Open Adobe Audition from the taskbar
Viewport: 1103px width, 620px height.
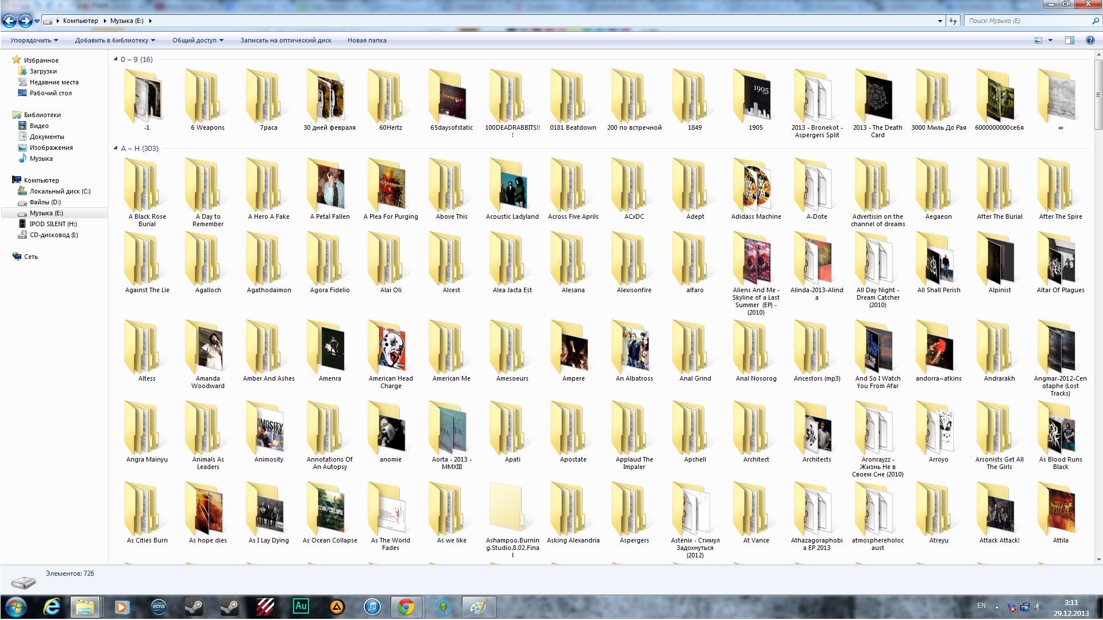point(301,606)
